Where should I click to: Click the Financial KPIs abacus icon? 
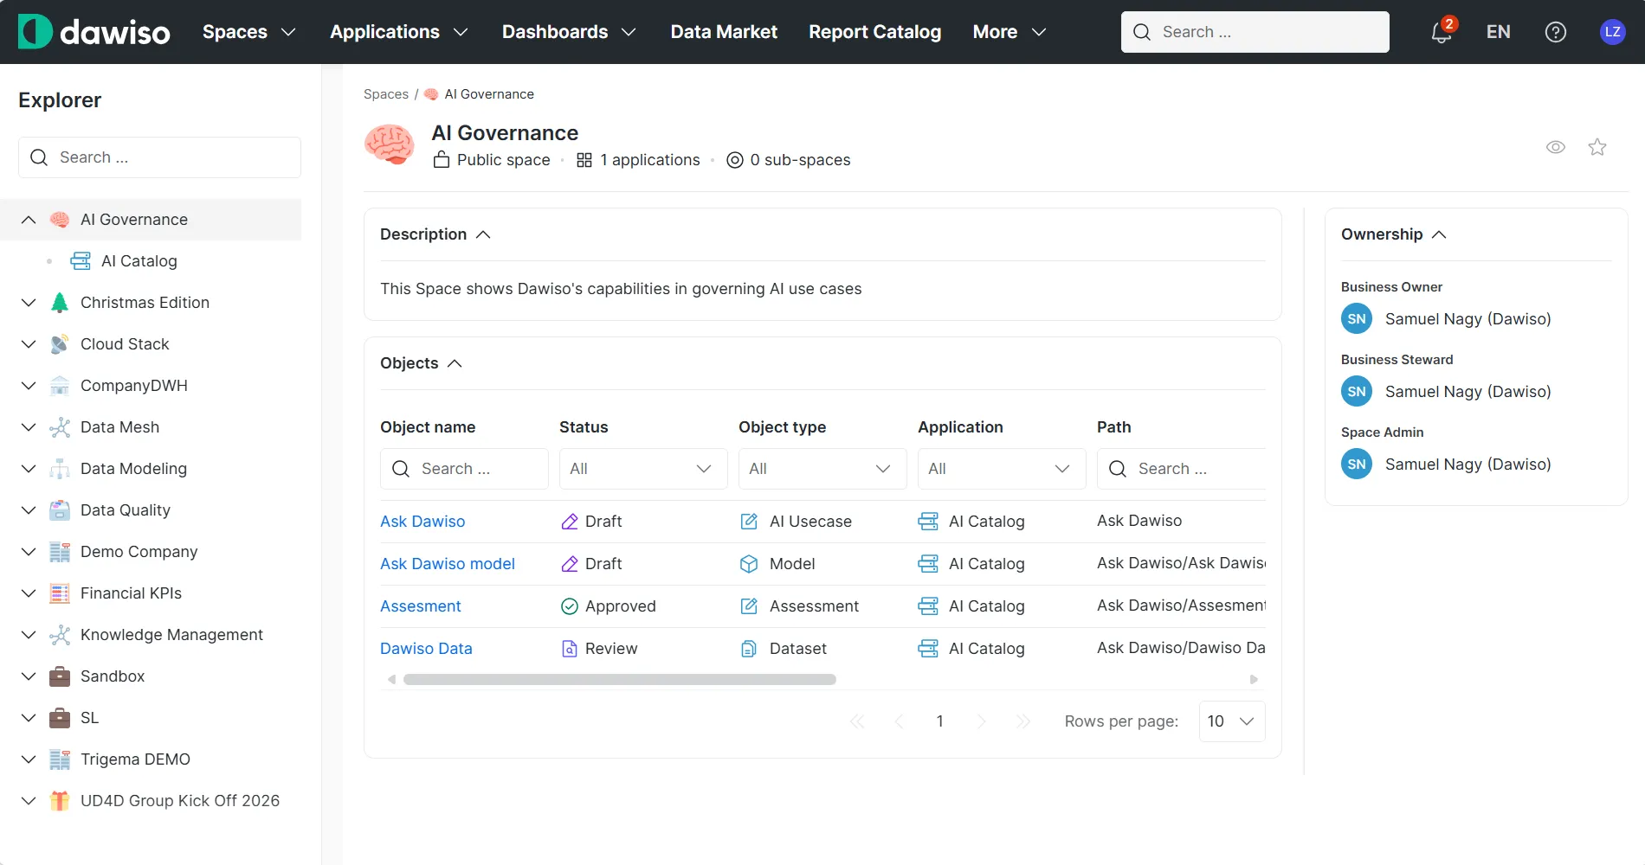point(60,593)
